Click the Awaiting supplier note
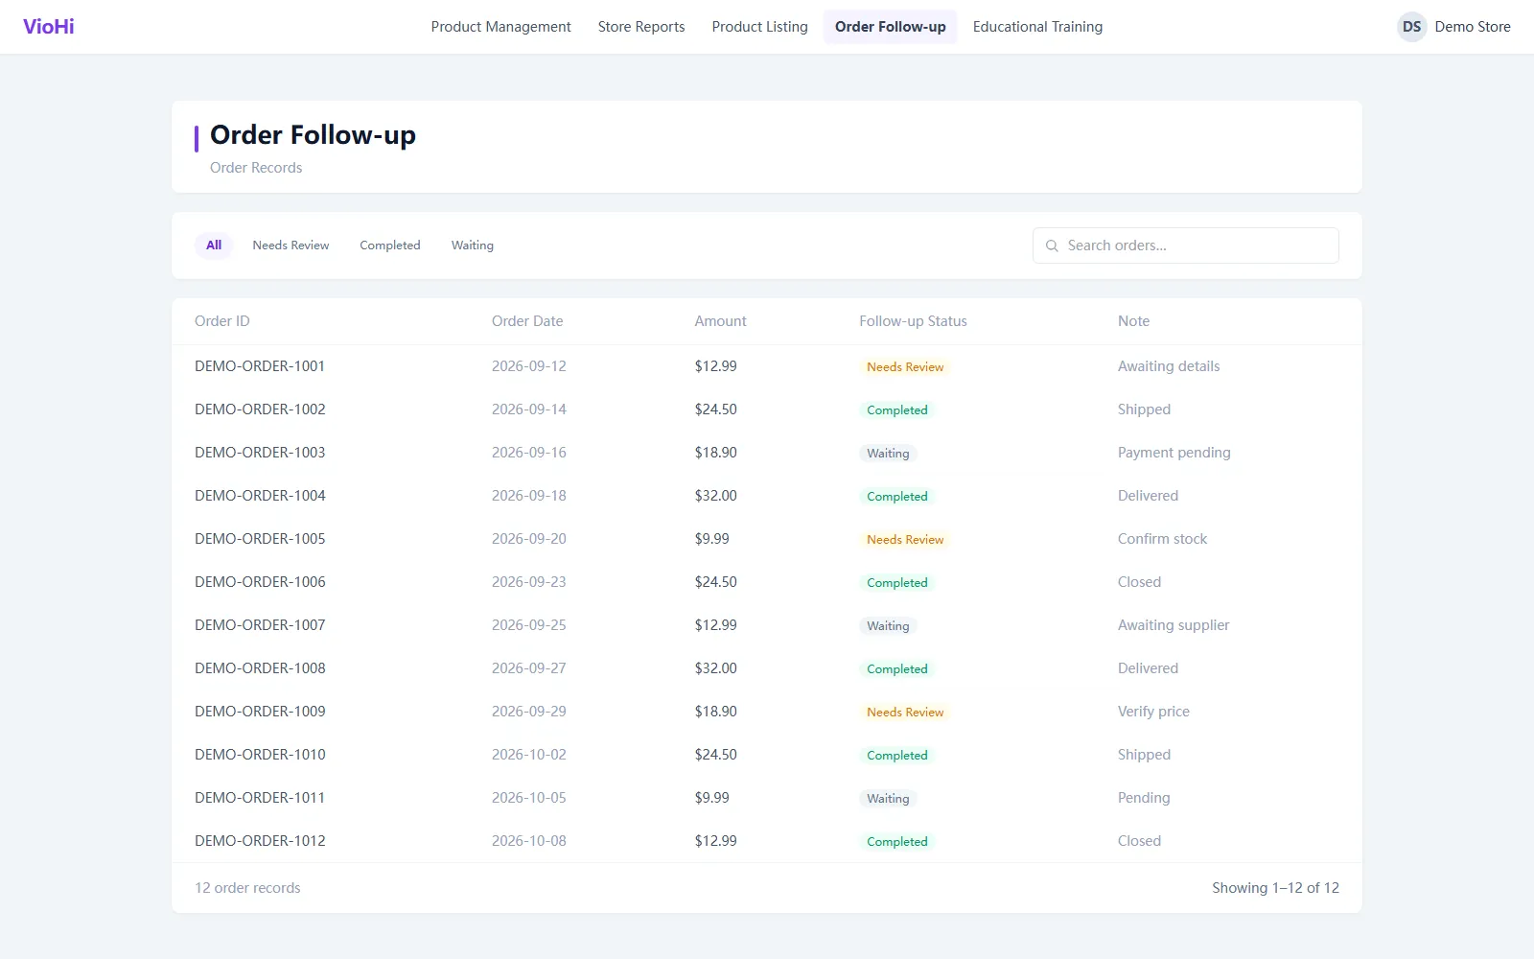Viewport: 1534px width, 959px height. [x=1174, y=625]
